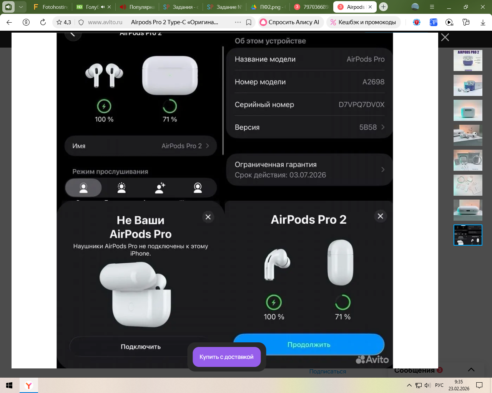Close the active Airpods tab
Image resolution: width=492 pixels, height=393 pixels.
click(370, 7)
